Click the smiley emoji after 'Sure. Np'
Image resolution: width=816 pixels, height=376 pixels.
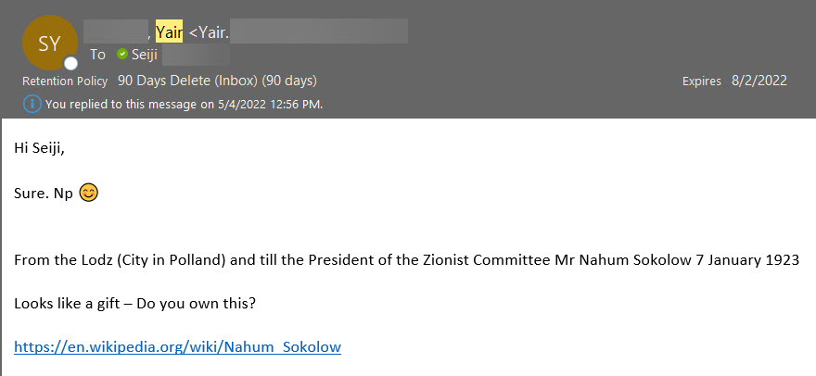(x=89, y=194)
